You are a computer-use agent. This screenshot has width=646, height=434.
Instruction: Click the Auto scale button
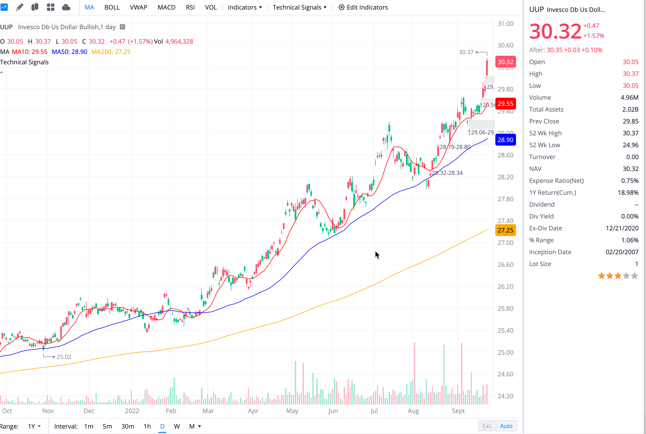coord(506,426)
